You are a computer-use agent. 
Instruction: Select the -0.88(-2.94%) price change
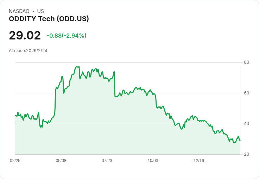coord(67,36)
